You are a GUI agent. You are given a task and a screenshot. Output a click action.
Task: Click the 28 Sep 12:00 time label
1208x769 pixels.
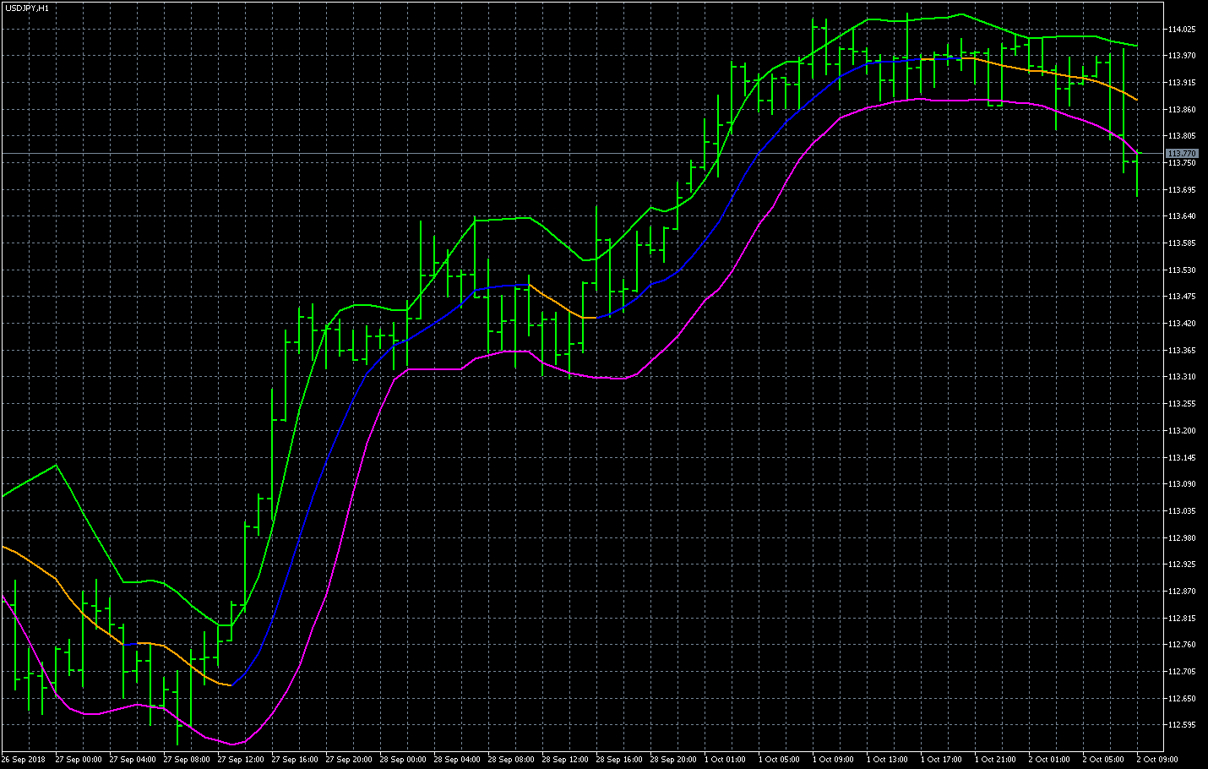(565, 760)
